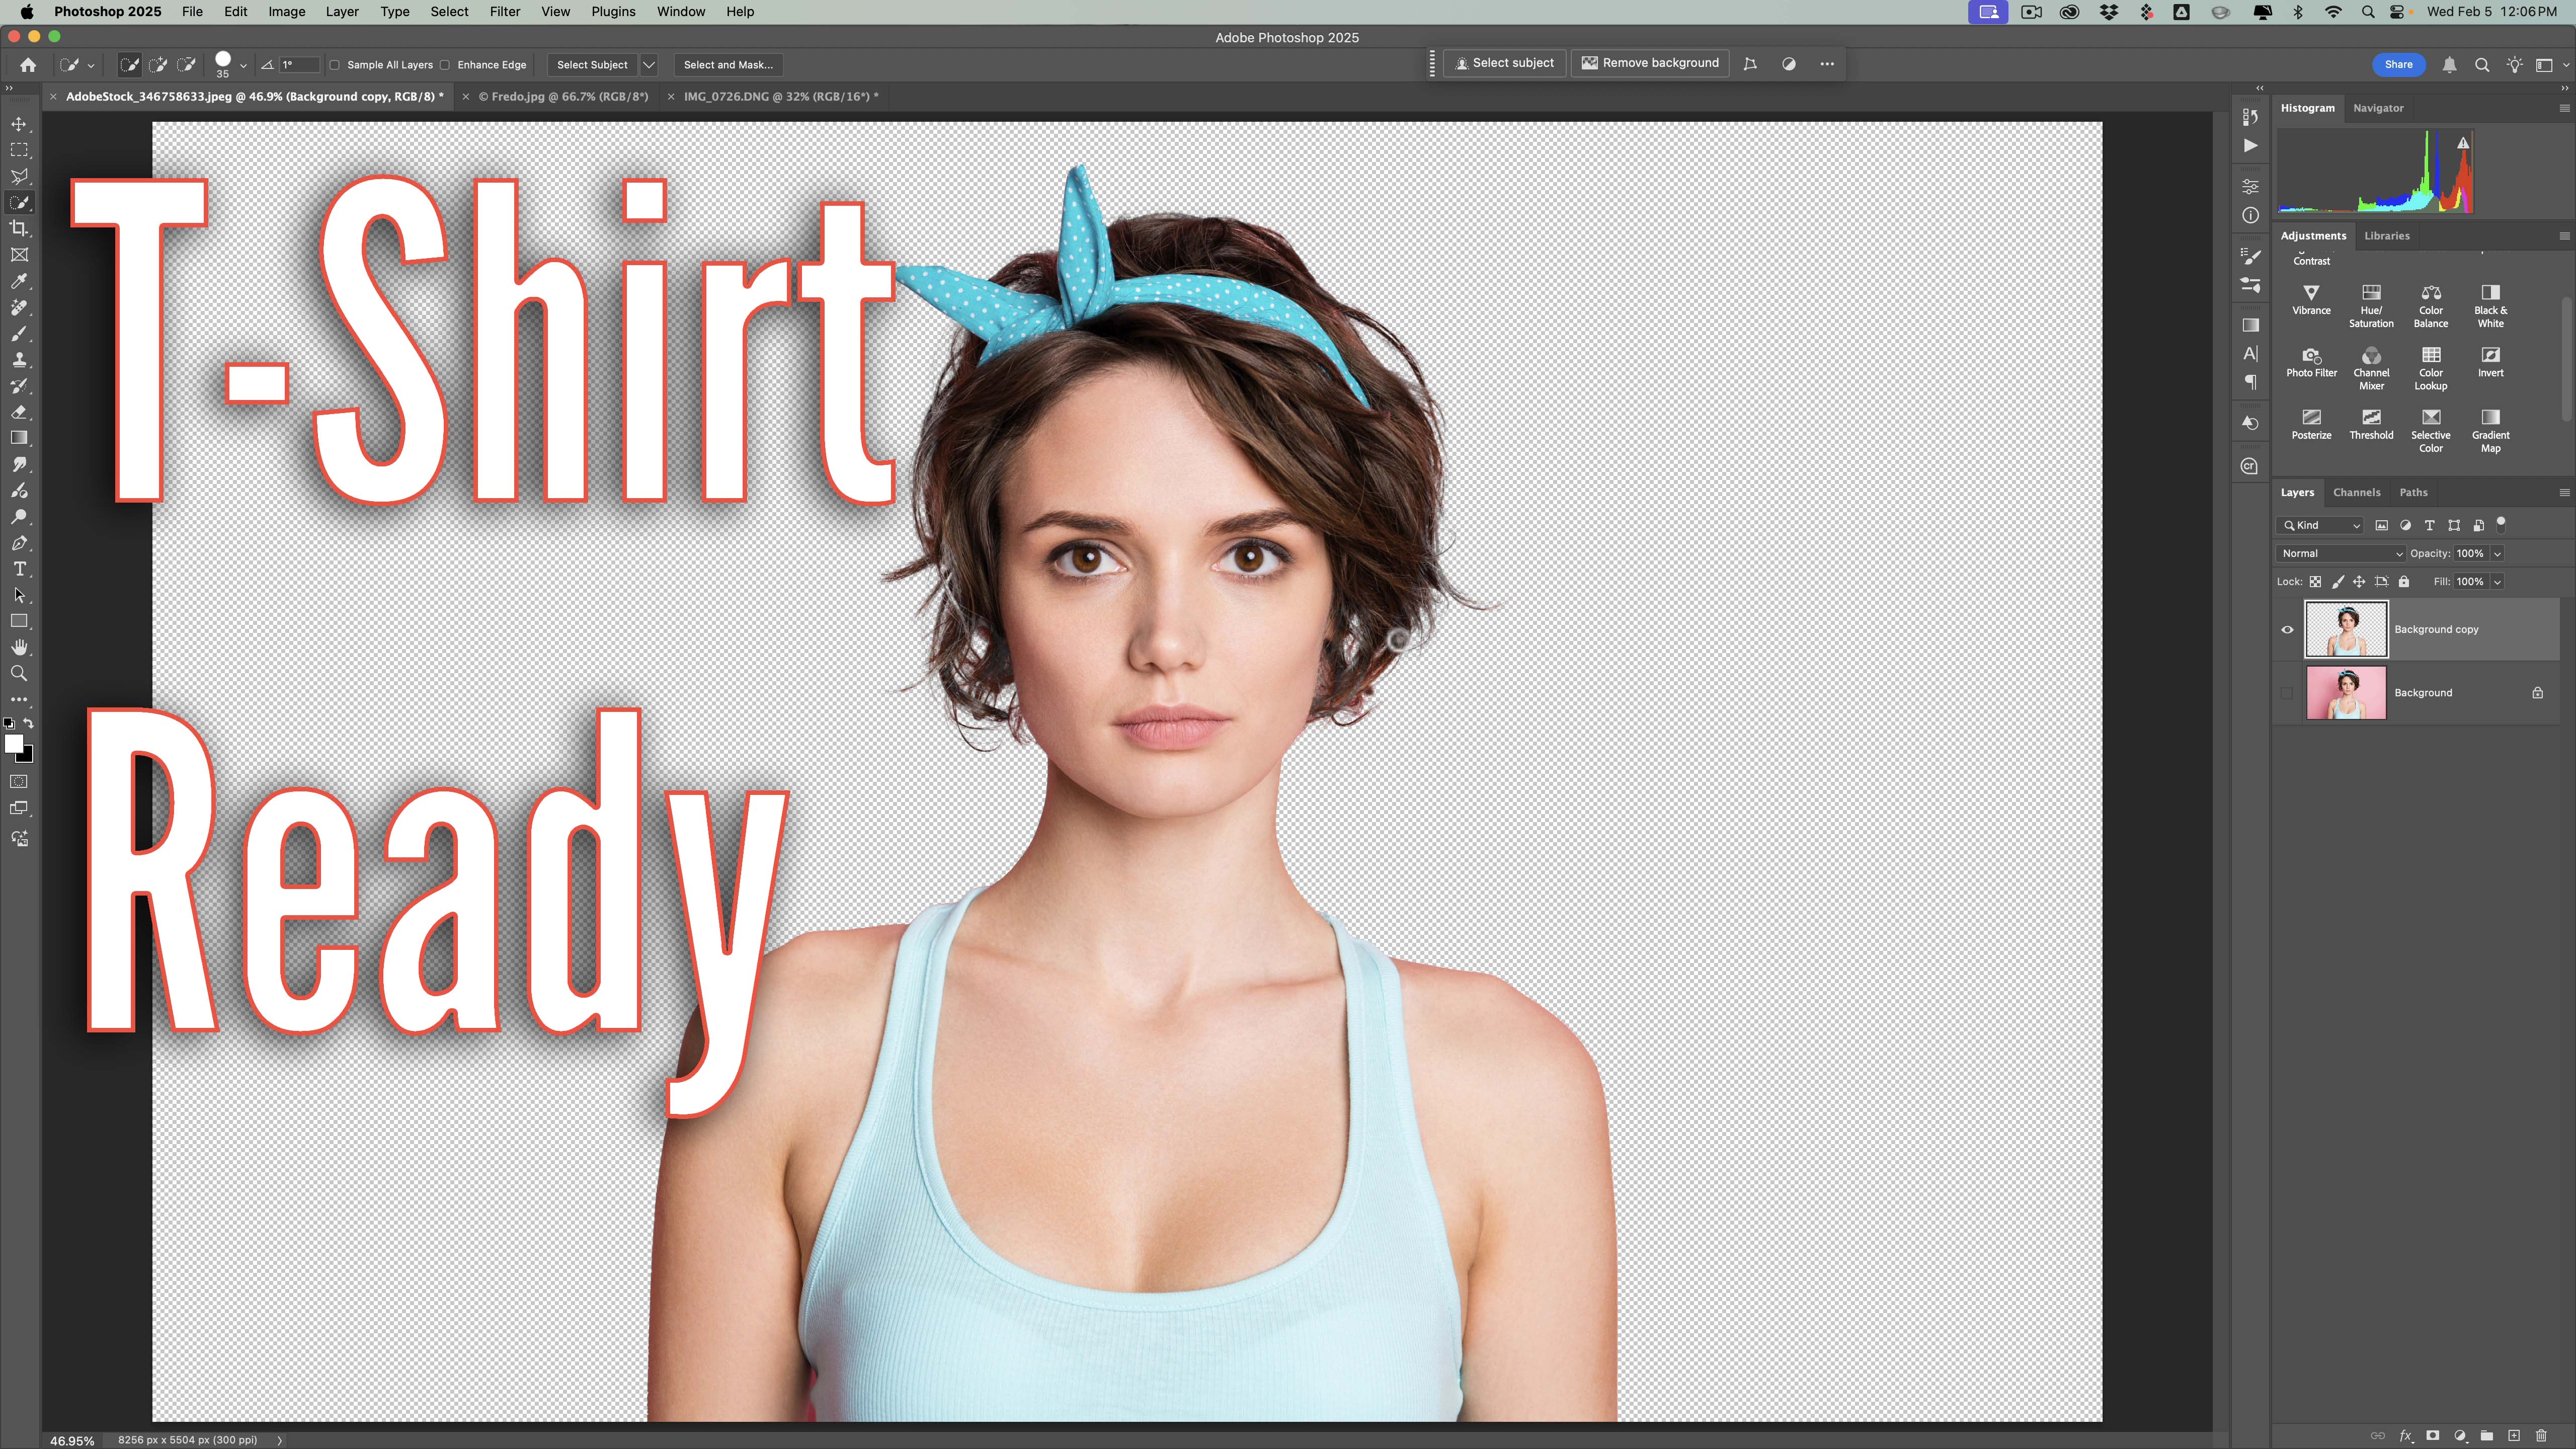
Task: Select the Zoom tool
Action: (x=19, y=674)
